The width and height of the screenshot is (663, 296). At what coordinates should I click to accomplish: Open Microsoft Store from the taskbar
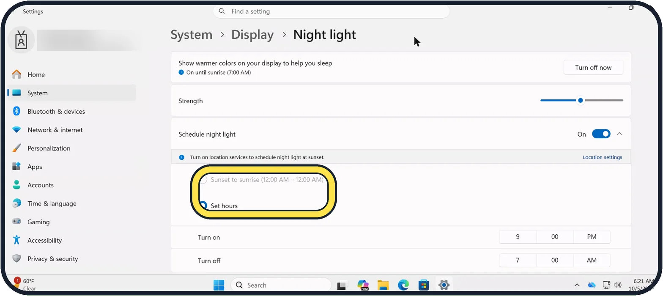[x=424, y=285]
